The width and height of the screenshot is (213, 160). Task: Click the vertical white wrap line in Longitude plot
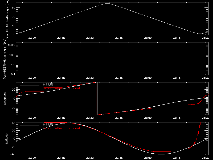point(97,99)
